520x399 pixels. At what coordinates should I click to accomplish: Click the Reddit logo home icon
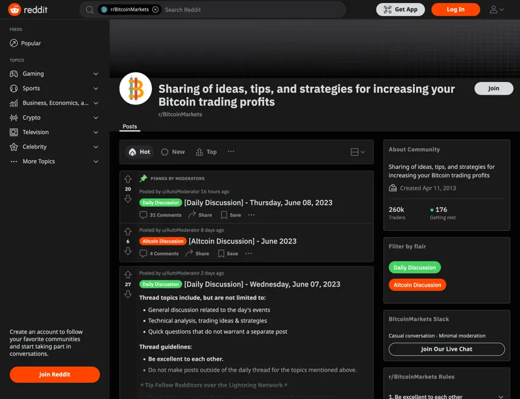pos(15,10)
